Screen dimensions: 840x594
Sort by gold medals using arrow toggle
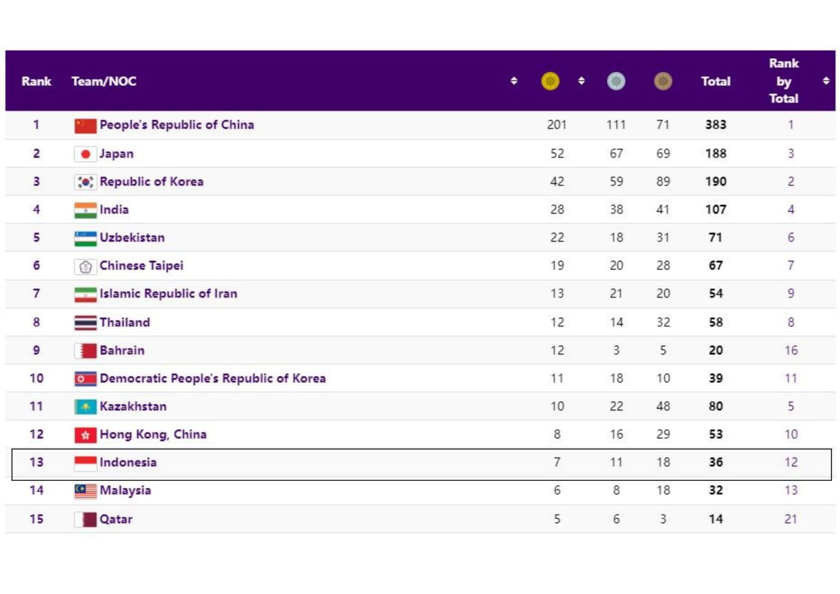tap(581, 81)
